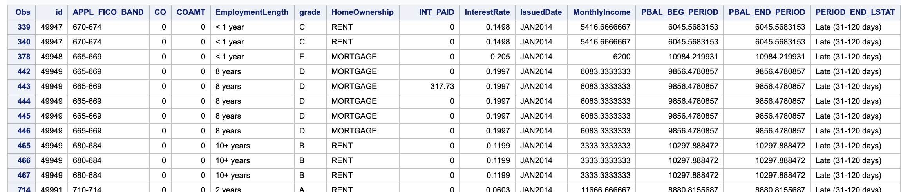Image resolution: width=901 pixels, height=192 pixels.
Task: Click the 10984.219931 PBAL_END_PERIOD cell
Action: (x=780, y=57)
